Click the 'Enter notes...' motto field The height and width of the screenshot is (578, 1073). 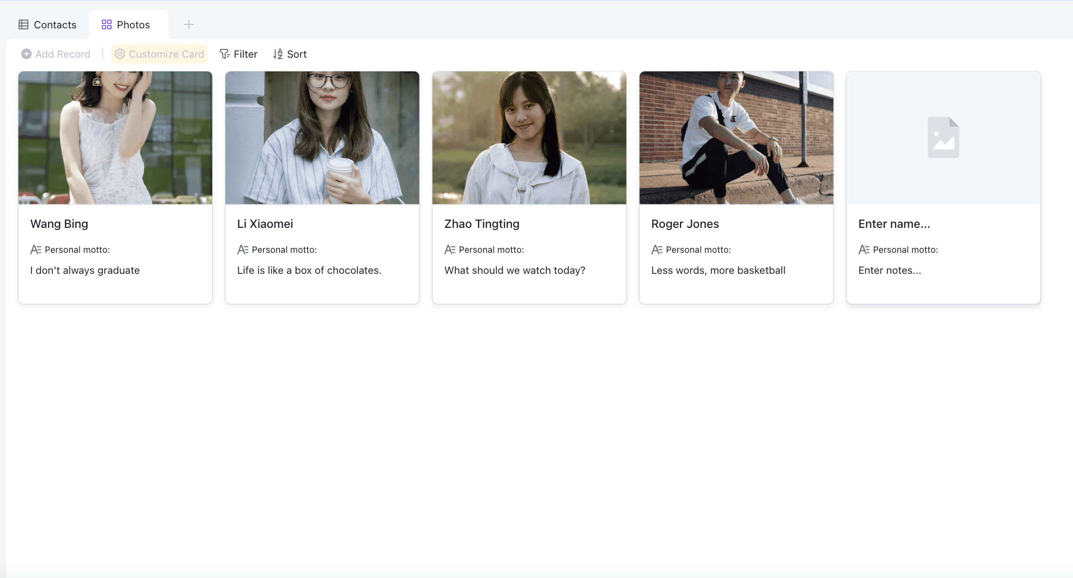889,270
